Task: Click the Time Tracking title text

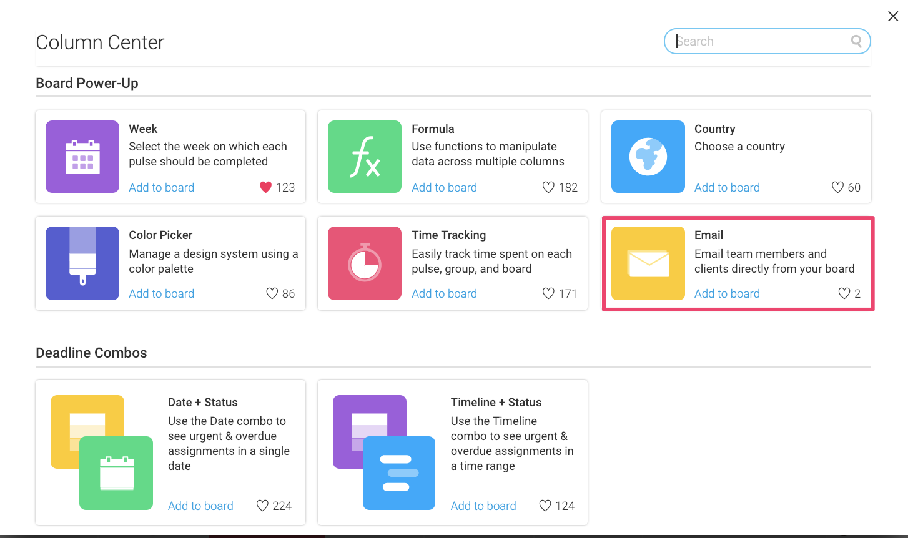Action: tap(448, 235)
